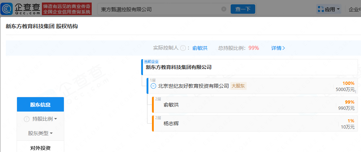Click the red slogan banner
This screenshot has height=152, width=361.
tap(67, 9)
